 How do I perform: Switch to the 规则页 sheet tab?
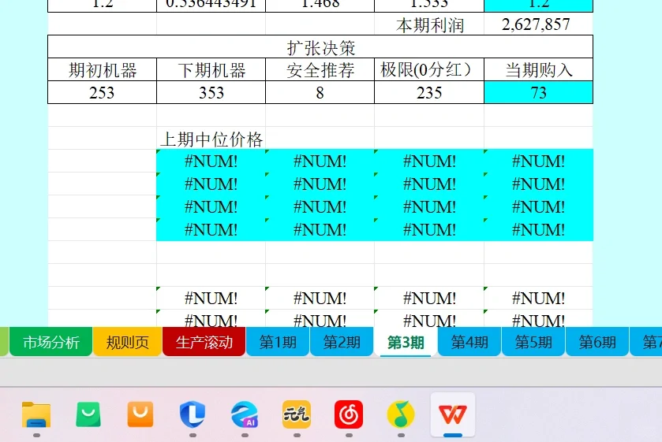(127, 342)
